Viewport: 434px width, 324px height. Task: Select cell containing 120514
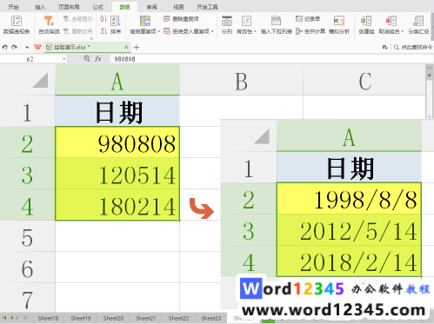pyautogui.click(x=117, y=174)
